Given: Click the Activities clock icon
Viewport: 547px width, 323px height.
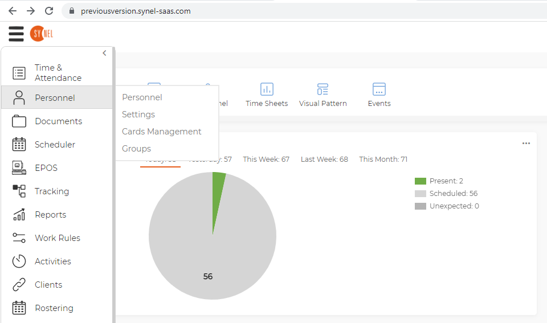Looking at the screenshot, I should (19, 261).
